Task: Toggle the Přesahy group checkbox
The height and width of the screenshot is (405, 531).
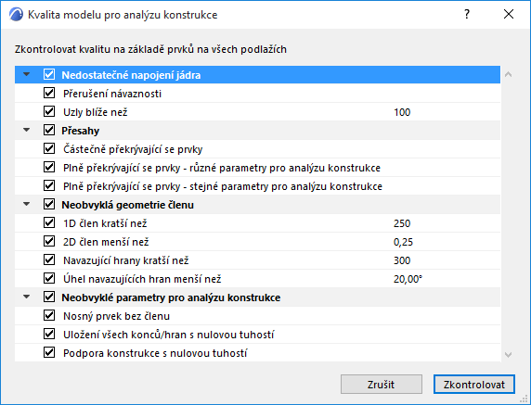Action: tap(49, 130)
